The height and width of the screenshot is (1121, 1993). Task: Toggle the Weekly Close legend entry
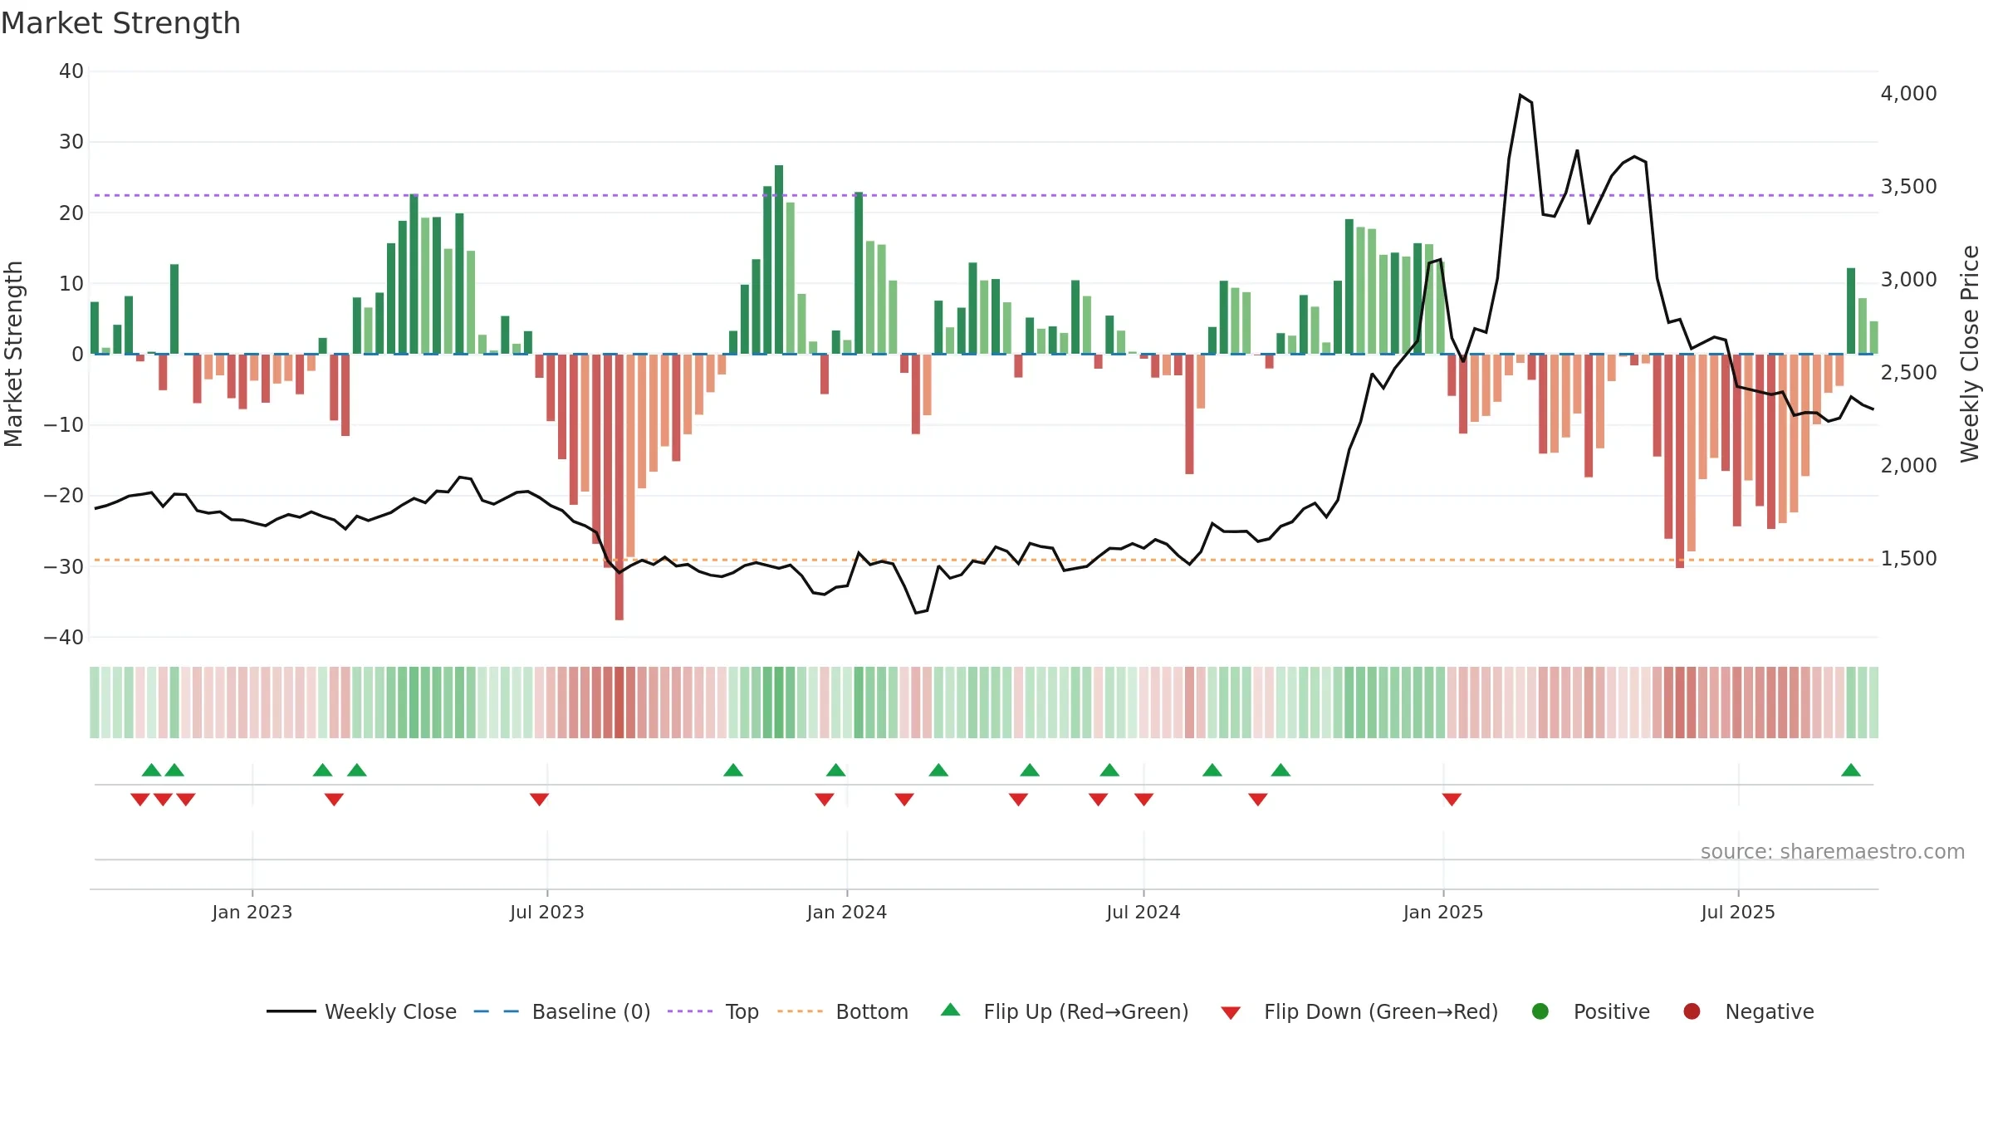click(361, 1011)
